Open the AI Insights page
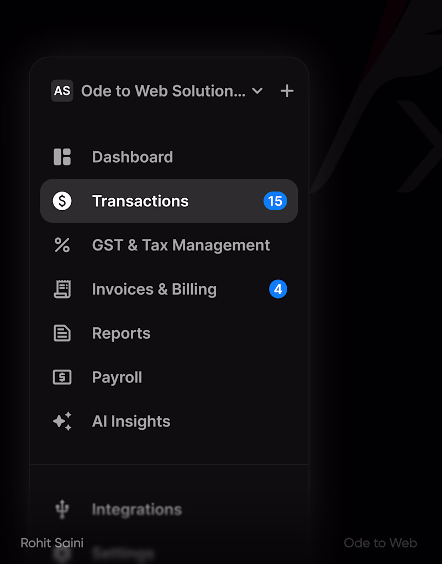Screen dimensions: 442x564 [131, 422]
